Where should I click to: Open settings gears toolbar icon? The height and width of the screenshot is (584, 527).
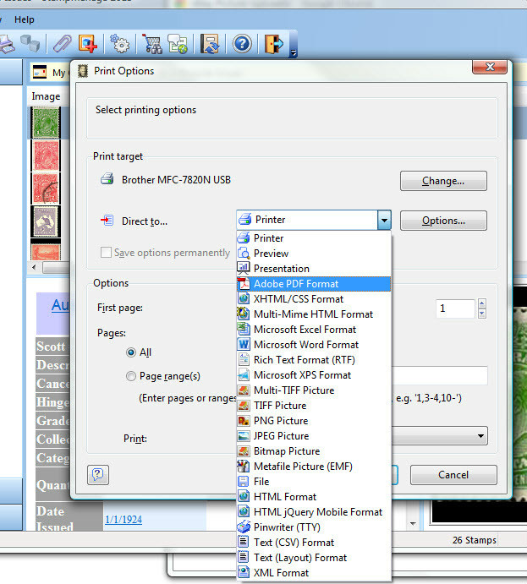119,44
